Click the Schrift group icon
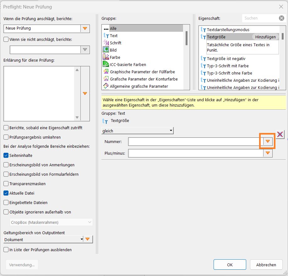The height and width of the screenshot is (276, 288). 106,43
